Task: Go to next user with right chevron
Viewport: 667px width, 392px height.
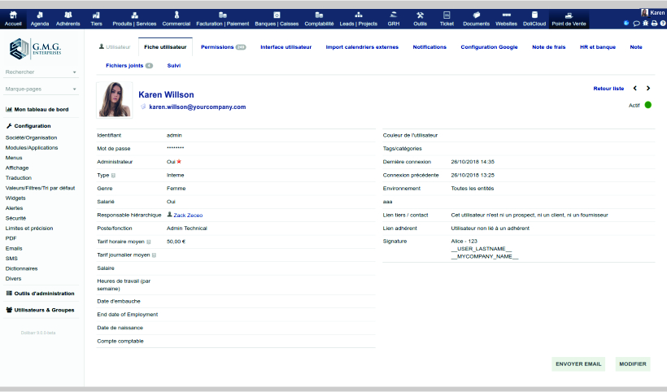Action: click(x=648, y=88)
